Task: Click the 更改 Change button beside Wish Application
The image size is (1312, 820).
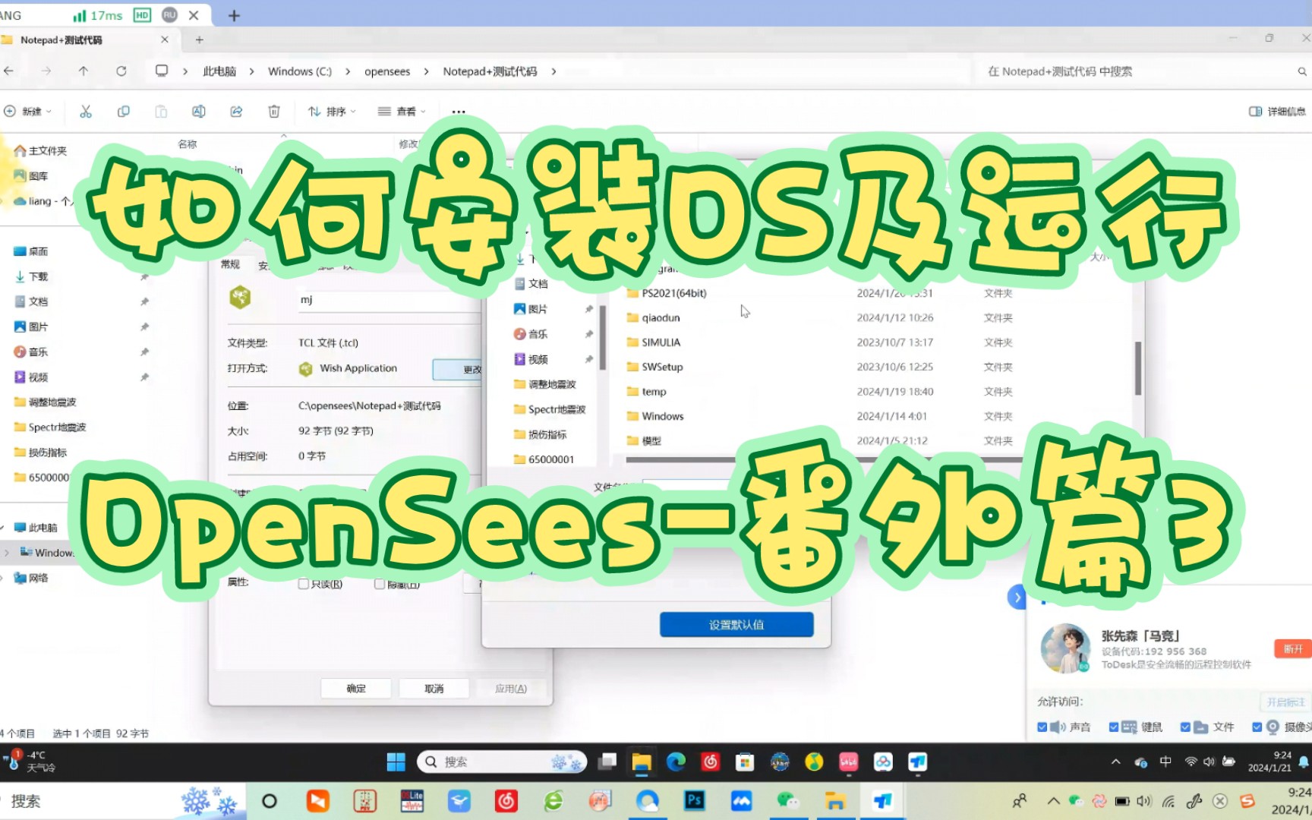Action: coord(458,370)
